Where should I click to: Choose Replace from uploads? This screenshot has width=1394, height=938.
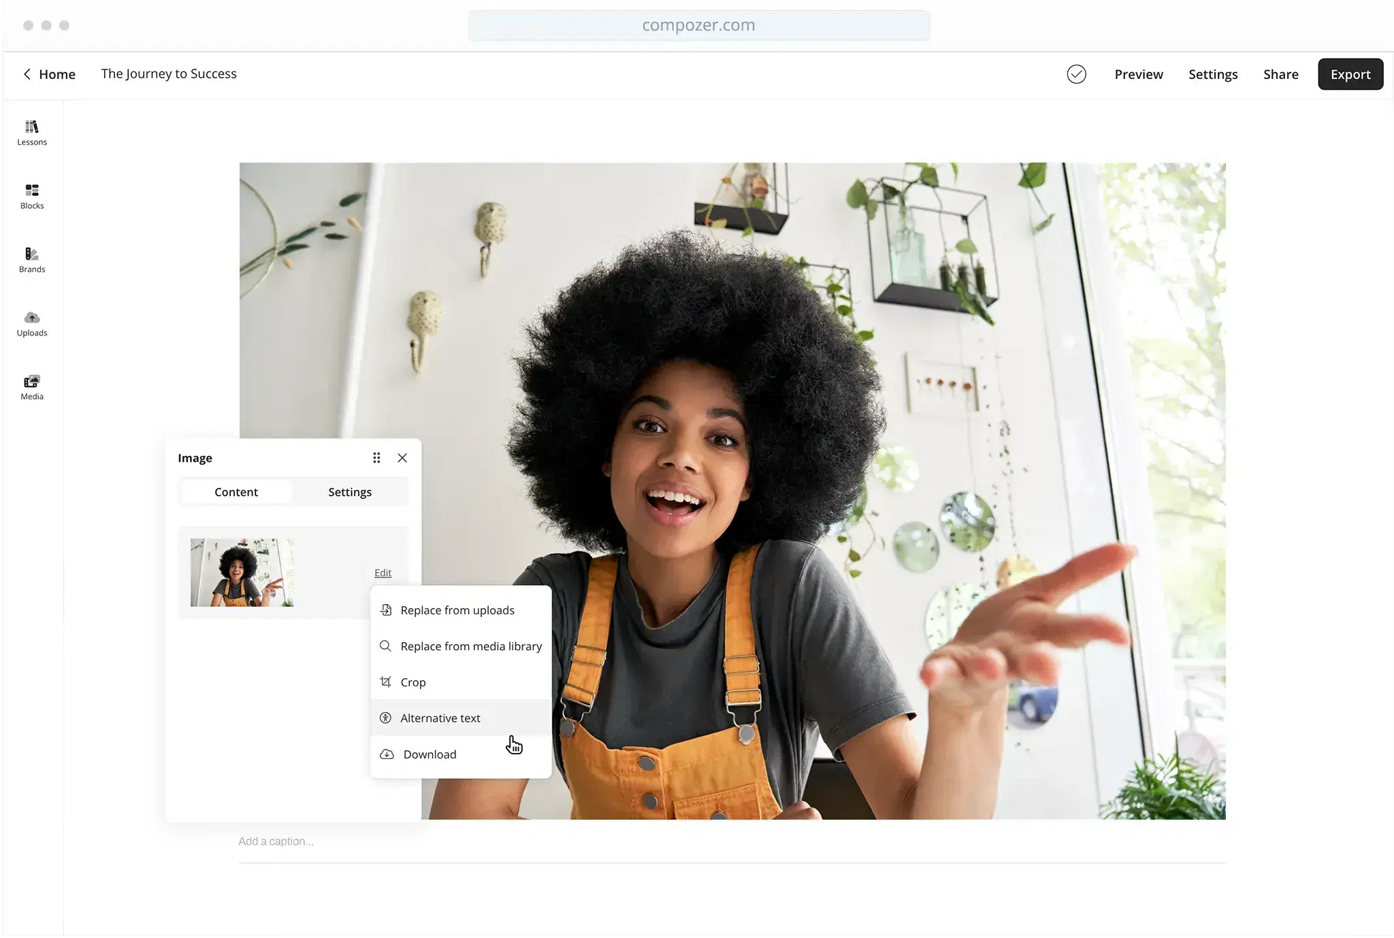pyautogui.click(x=457, y=610)
